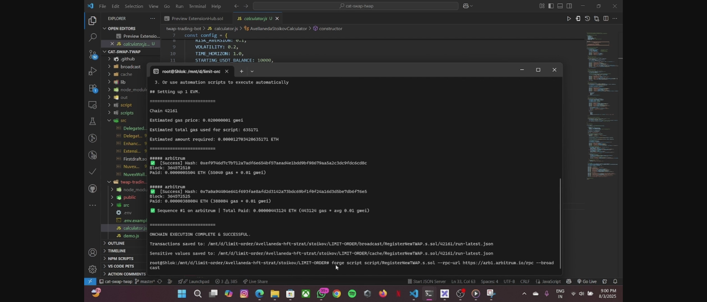Screen dimensions: 707x302
Task: Click the terminal window vertical scrollbar
Action: (560, 223)
